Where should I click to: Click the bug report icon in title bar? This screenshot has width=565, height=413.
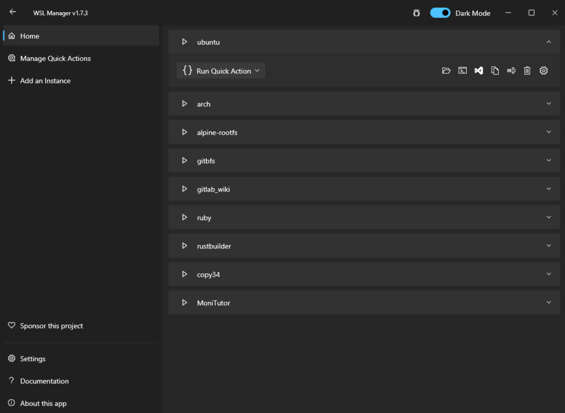pos(417,13)
